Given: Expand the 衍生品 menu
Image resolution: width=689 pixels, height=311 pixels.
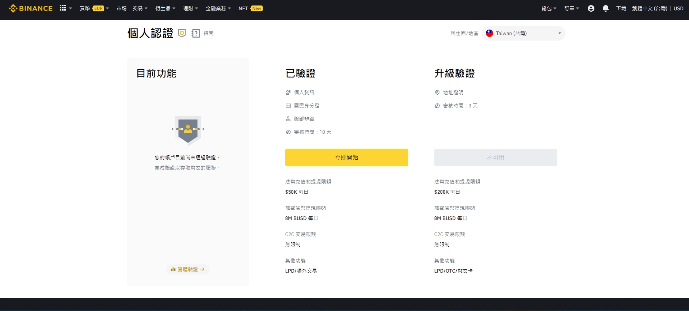Looking at the screenshot, I should [x=165, y=8].
